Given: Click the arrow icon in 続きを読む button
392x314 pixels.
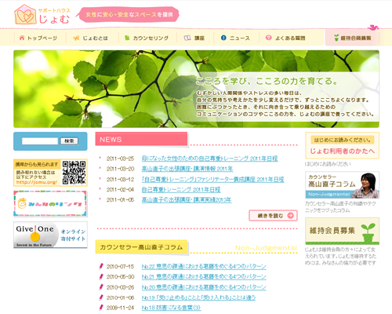Looking at the screenshot, I should point(290,215).
